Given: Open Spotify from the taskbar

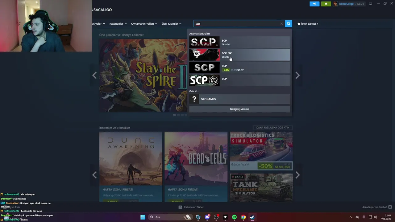Looking at the screenshot, I should point(234,217).
